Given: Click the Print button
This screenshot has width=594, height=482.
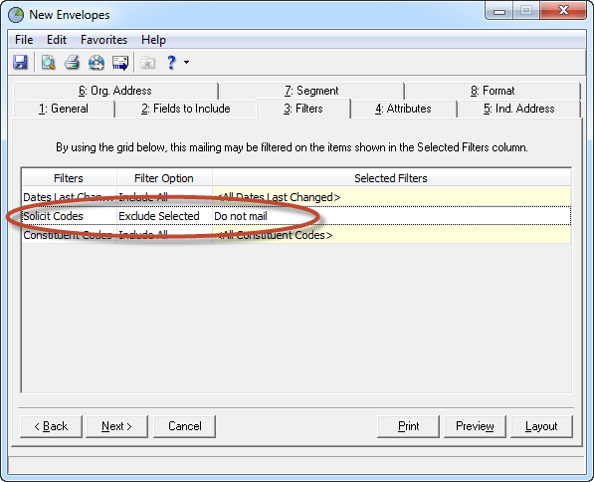Looking at the screenshot, I should pyautogui.click(x=408, y=426).
